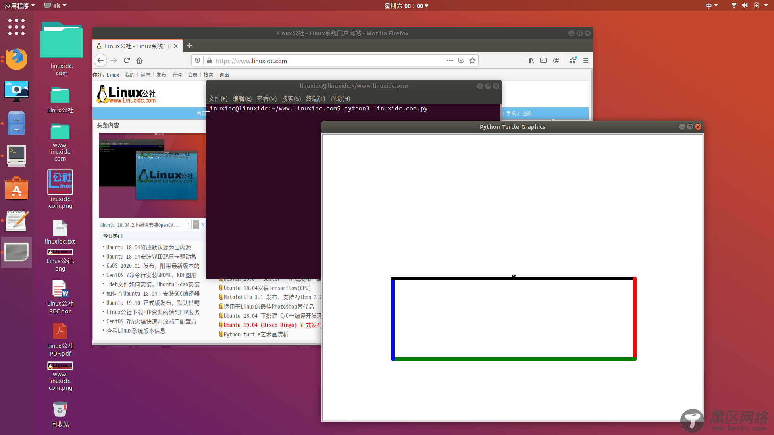Open Firefox hamburger menu
The height and width of the screenshot is (435, 774).
tap(586, 60)
